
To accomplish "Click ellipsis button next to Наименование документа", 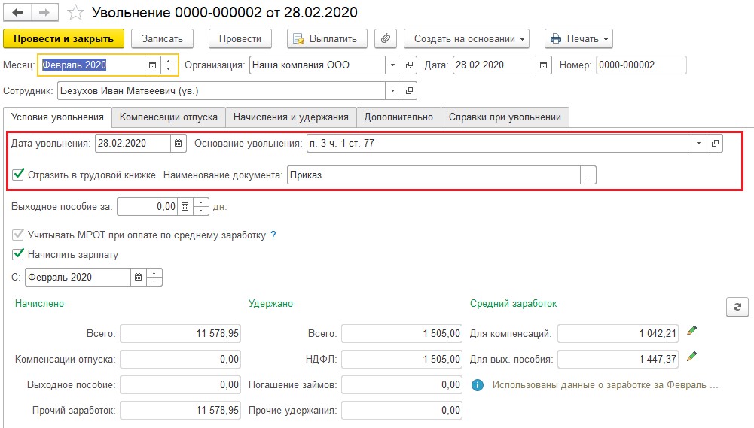I will [588, 175].
